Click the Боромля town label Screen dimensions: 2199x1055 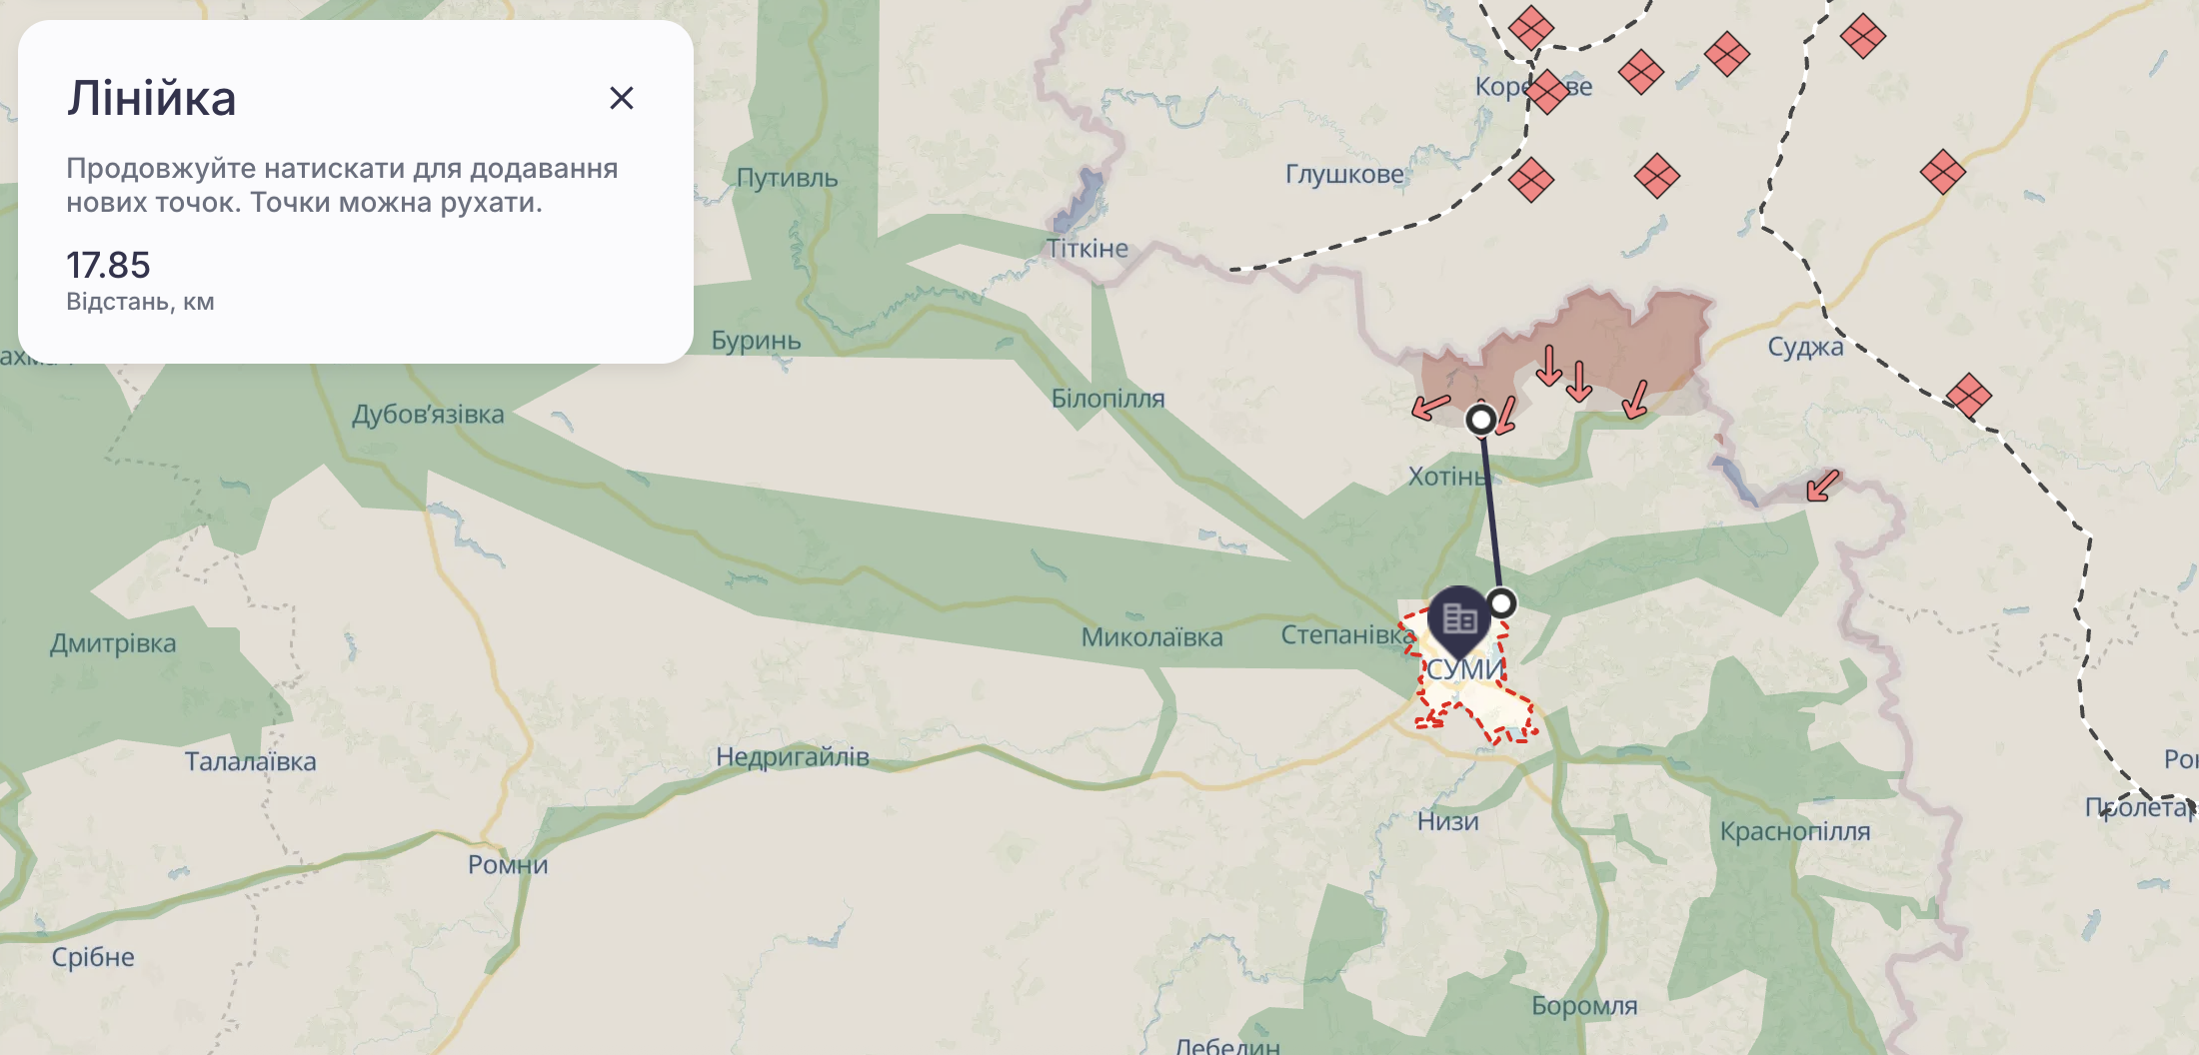point(1584,1006)
